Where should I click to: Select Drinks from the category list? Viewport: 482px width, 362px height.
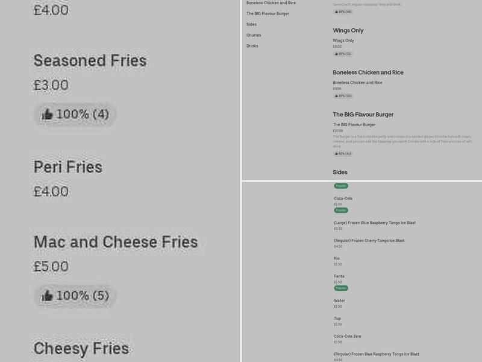(253, 46)
